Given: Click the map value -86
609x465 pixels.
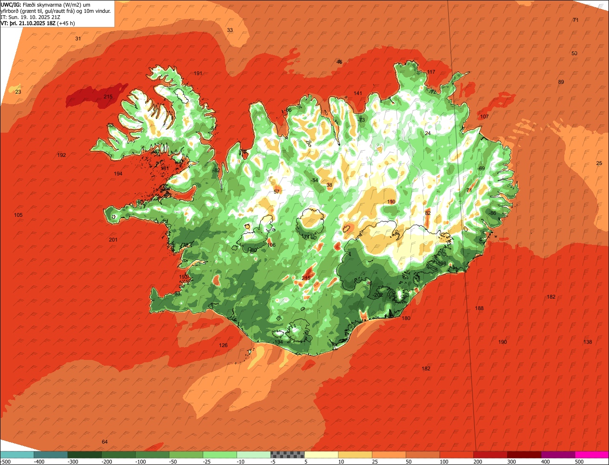Looking at the screenshot, I should click(492, 213).
